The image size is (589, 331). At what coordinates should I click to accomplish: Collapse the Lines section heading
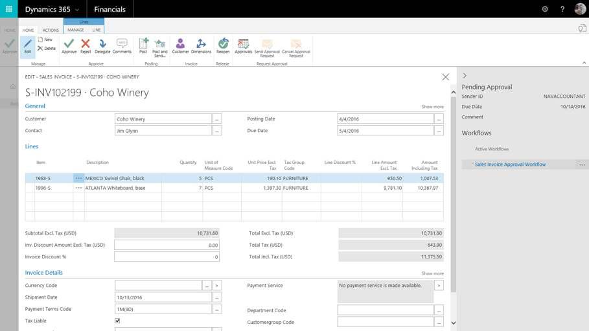(x=32, y=146)
